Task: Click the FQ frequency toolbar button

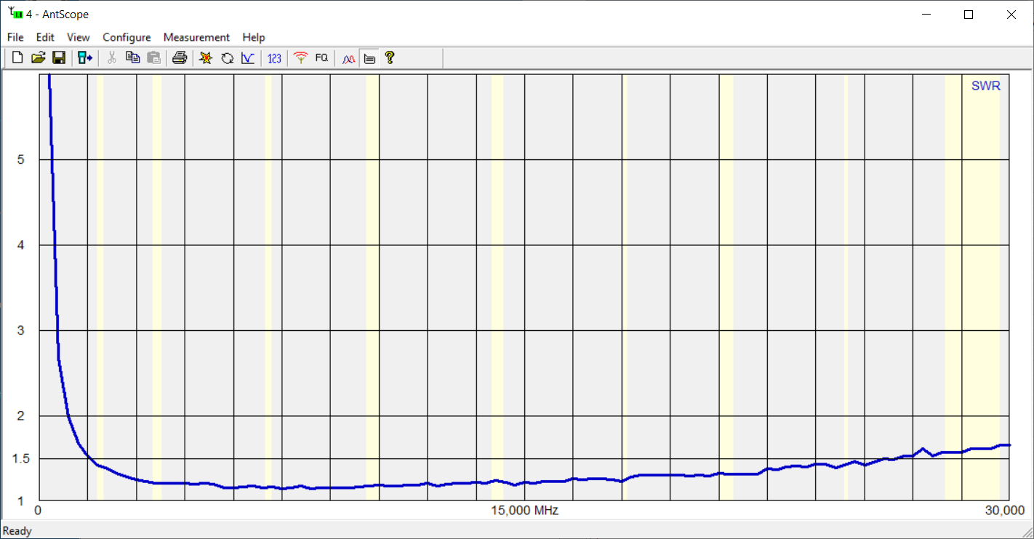Action: [321, 58]
